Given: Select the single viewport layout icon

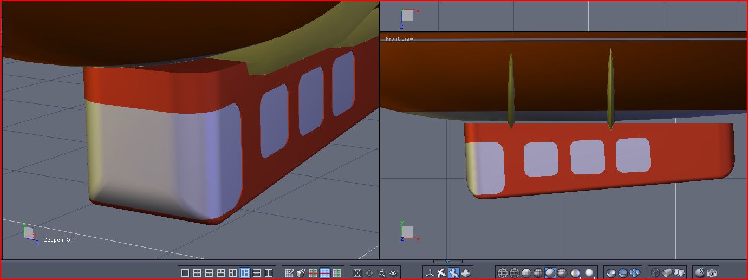Looking at the screenshot, I should [x=185, y=273].
